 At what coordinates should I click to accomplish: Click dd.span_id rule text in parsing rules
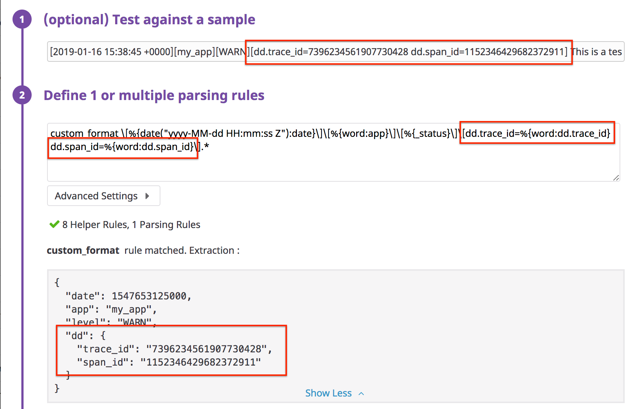tap(123, 147)
